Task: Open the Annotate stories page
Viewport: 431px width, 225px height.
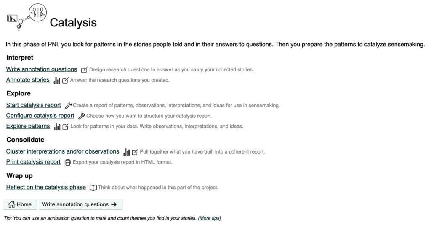Action: coord(28,80)
